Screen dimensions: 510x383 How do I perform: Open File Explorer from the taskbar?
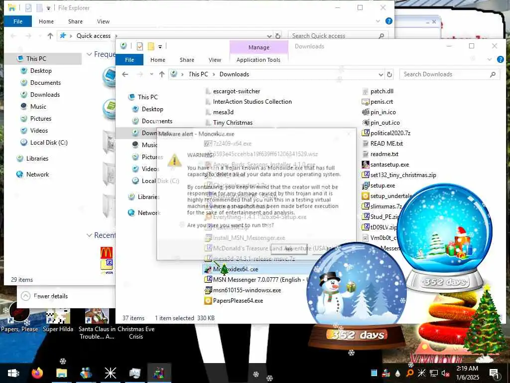[x=61, y=373]
